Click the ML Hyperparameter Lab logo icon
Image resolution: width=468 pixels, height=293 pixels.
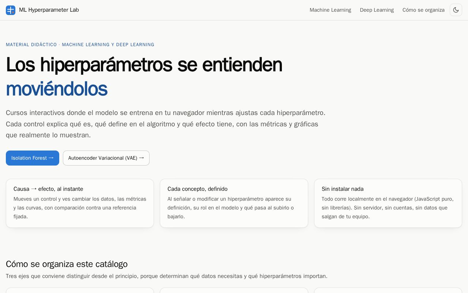pos(11,10)
